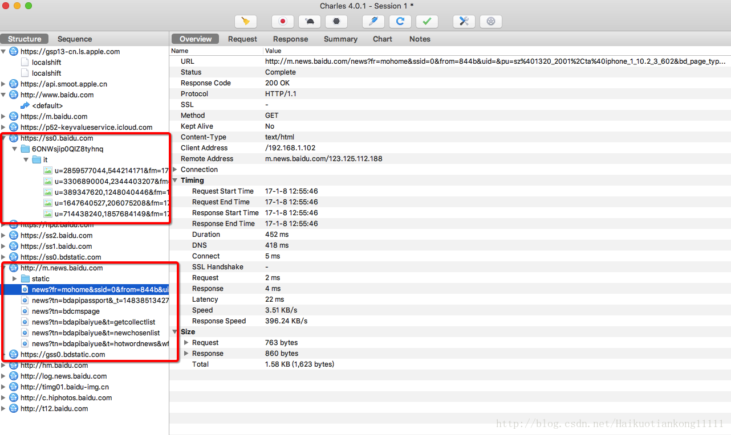This screenshot has width=731, height=435.
Task: Collapse the Size section
Action: point(175,331)
